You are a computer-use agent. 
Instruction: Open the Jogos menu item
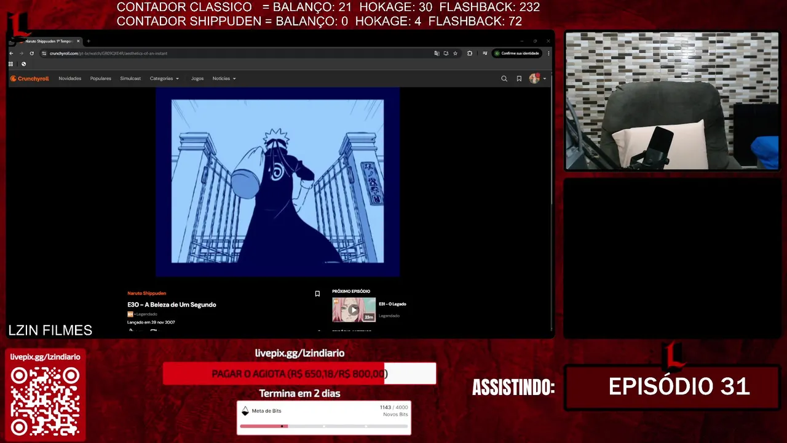point(197,79)
